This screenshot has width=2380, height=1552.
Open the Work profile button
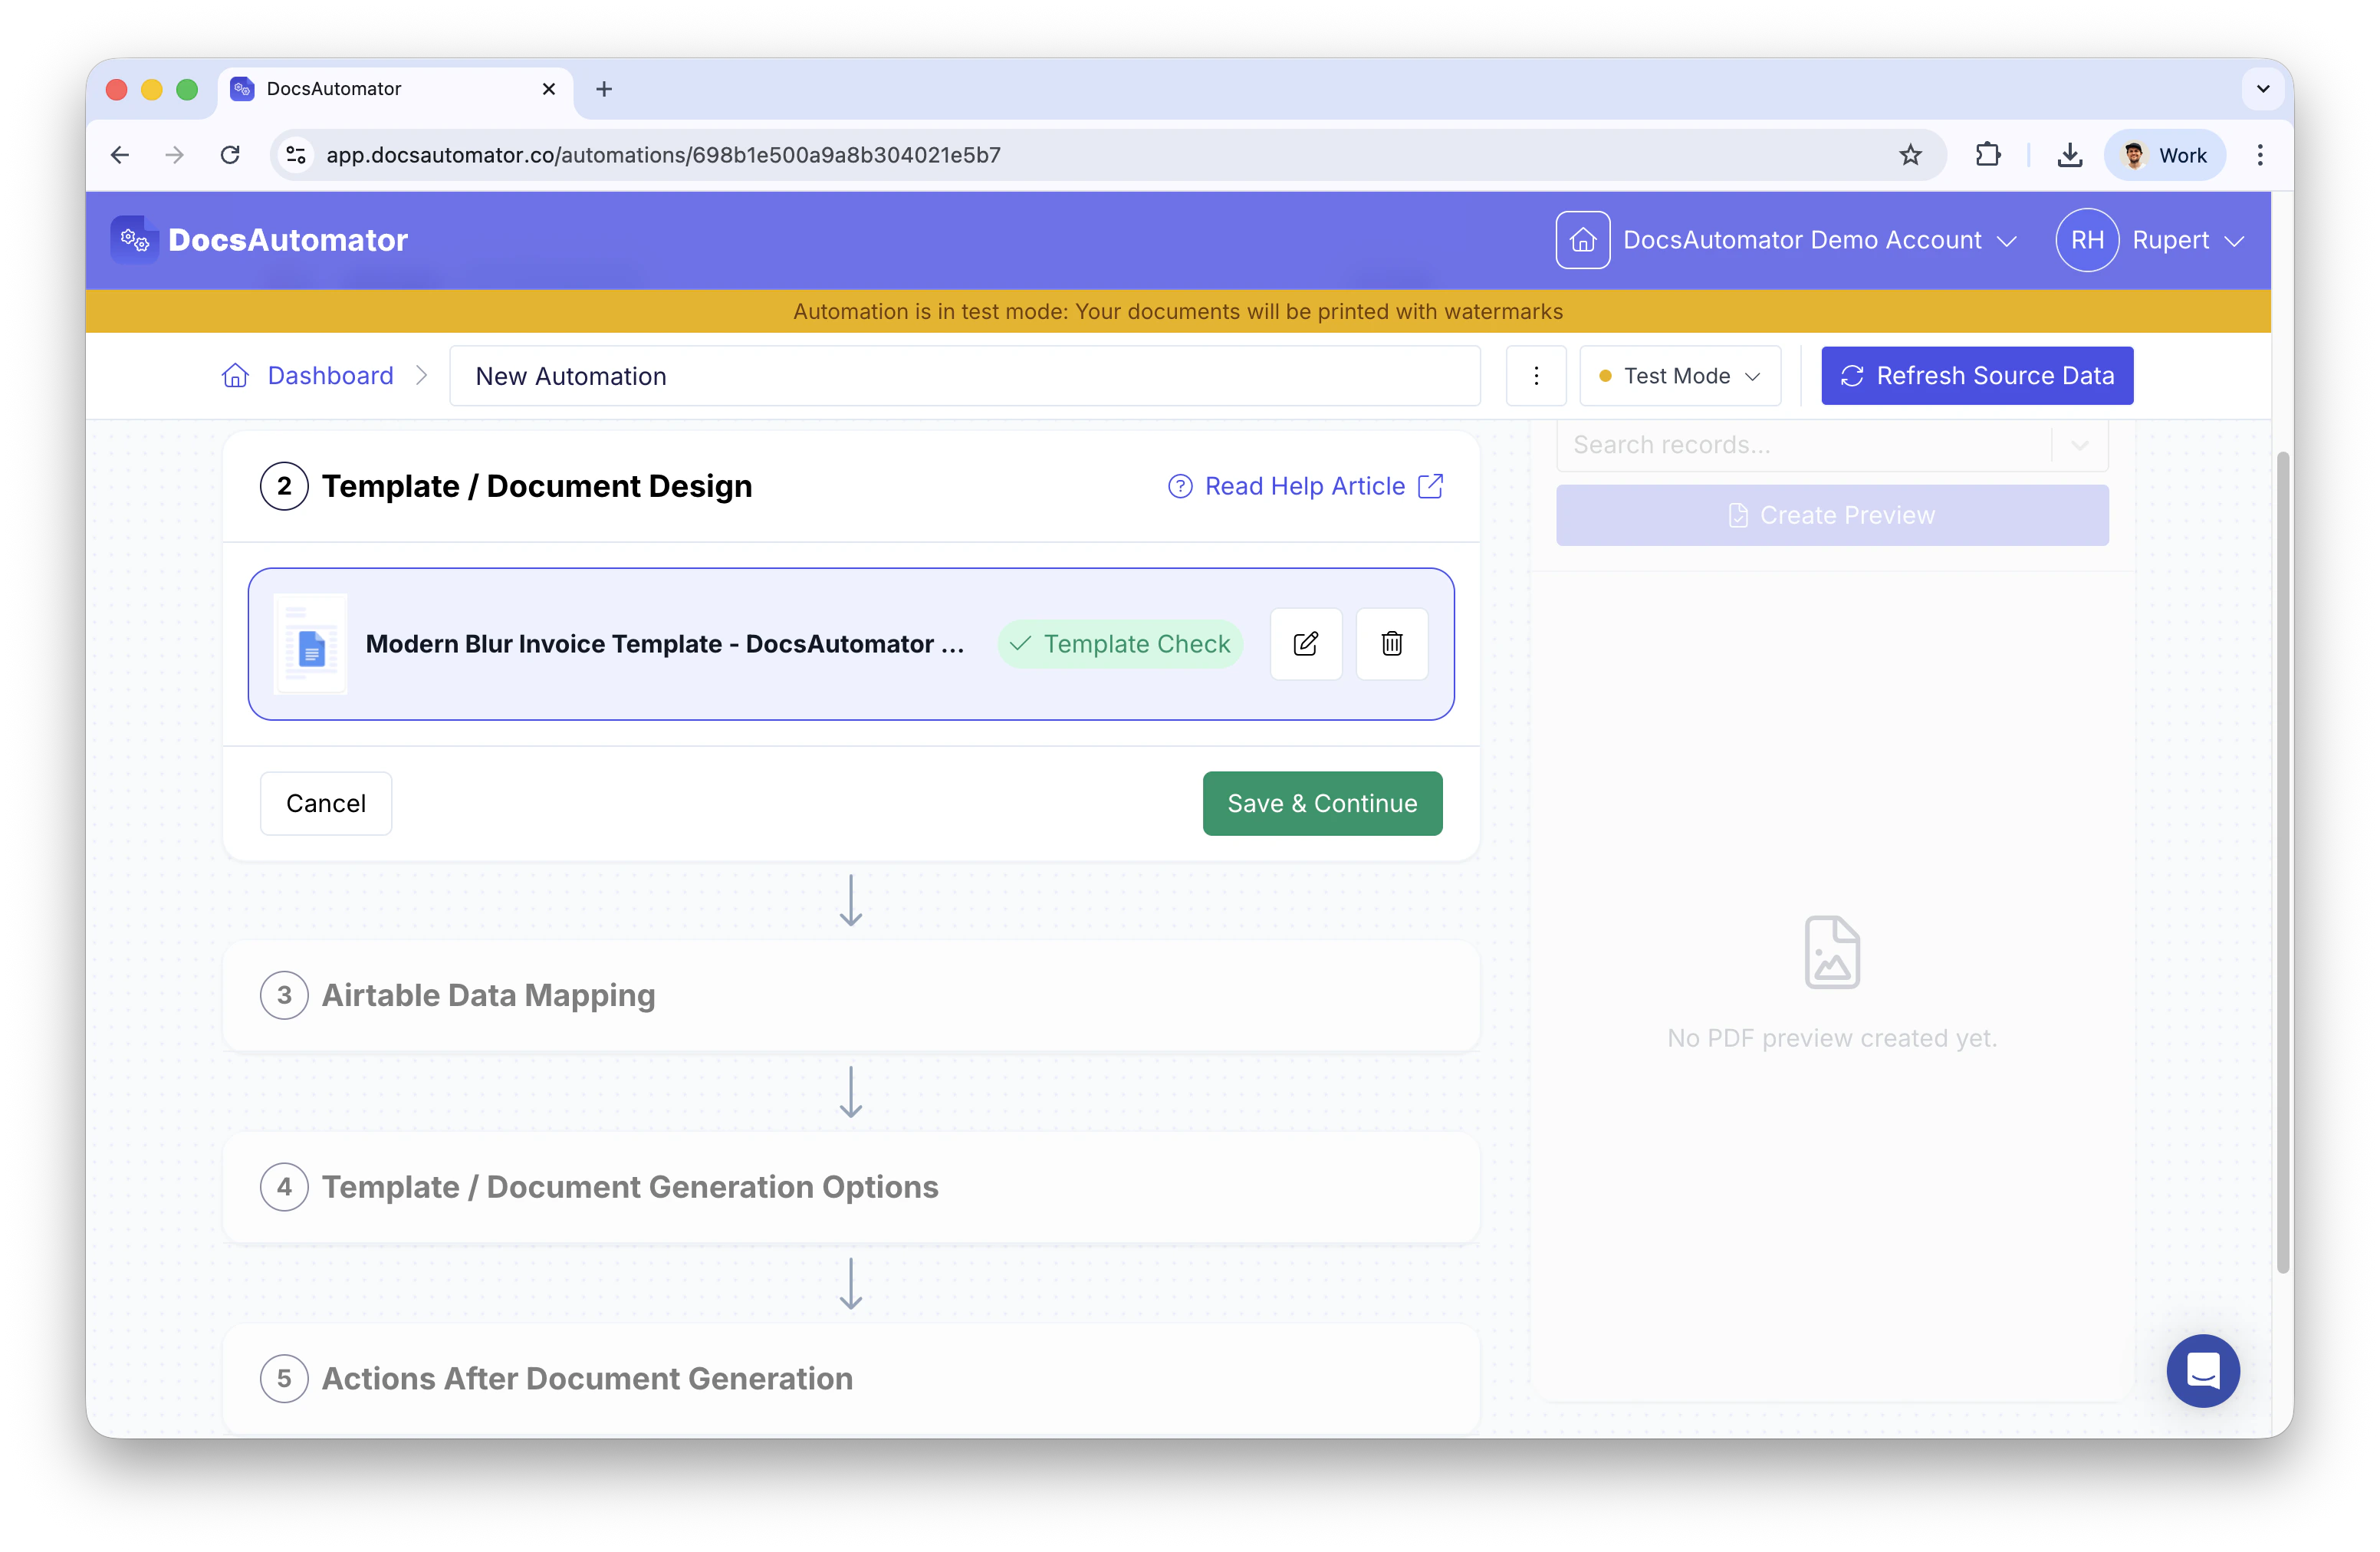tap(2165, 155)
